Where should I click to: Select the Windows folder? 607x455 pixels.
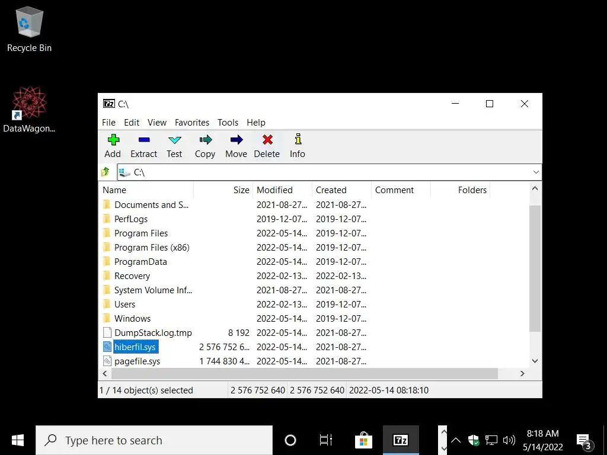127,319
